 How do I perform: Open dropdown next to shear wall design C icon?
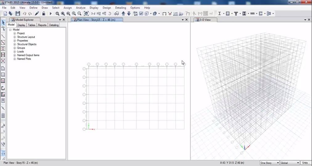click(265, 14)
